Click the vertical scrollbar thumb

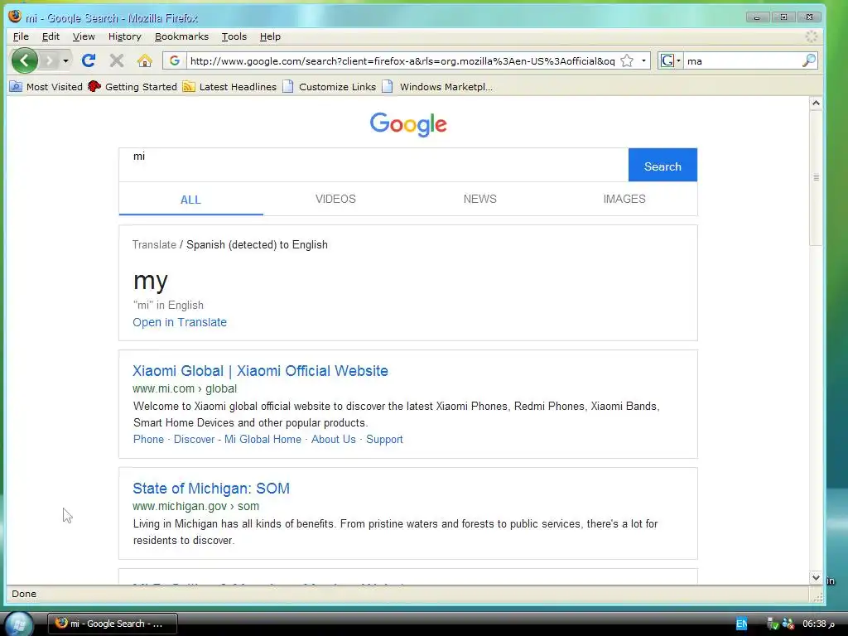[x=816, y=178]
